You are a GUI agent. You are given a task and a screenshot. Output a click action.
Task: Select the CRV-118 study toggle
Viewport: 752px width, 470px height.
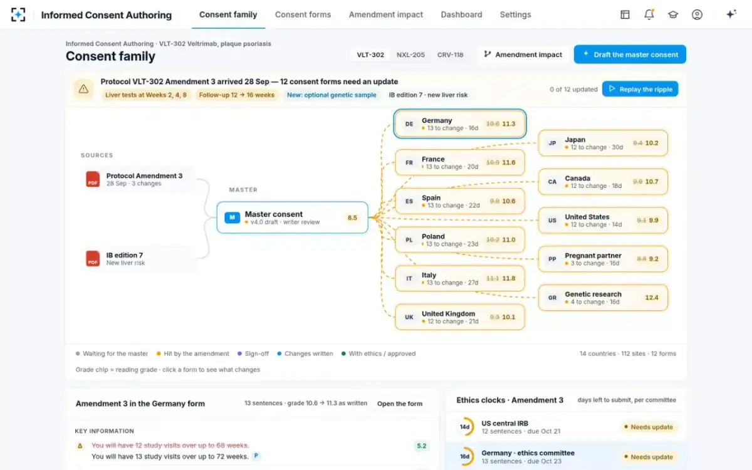point(451,55)
